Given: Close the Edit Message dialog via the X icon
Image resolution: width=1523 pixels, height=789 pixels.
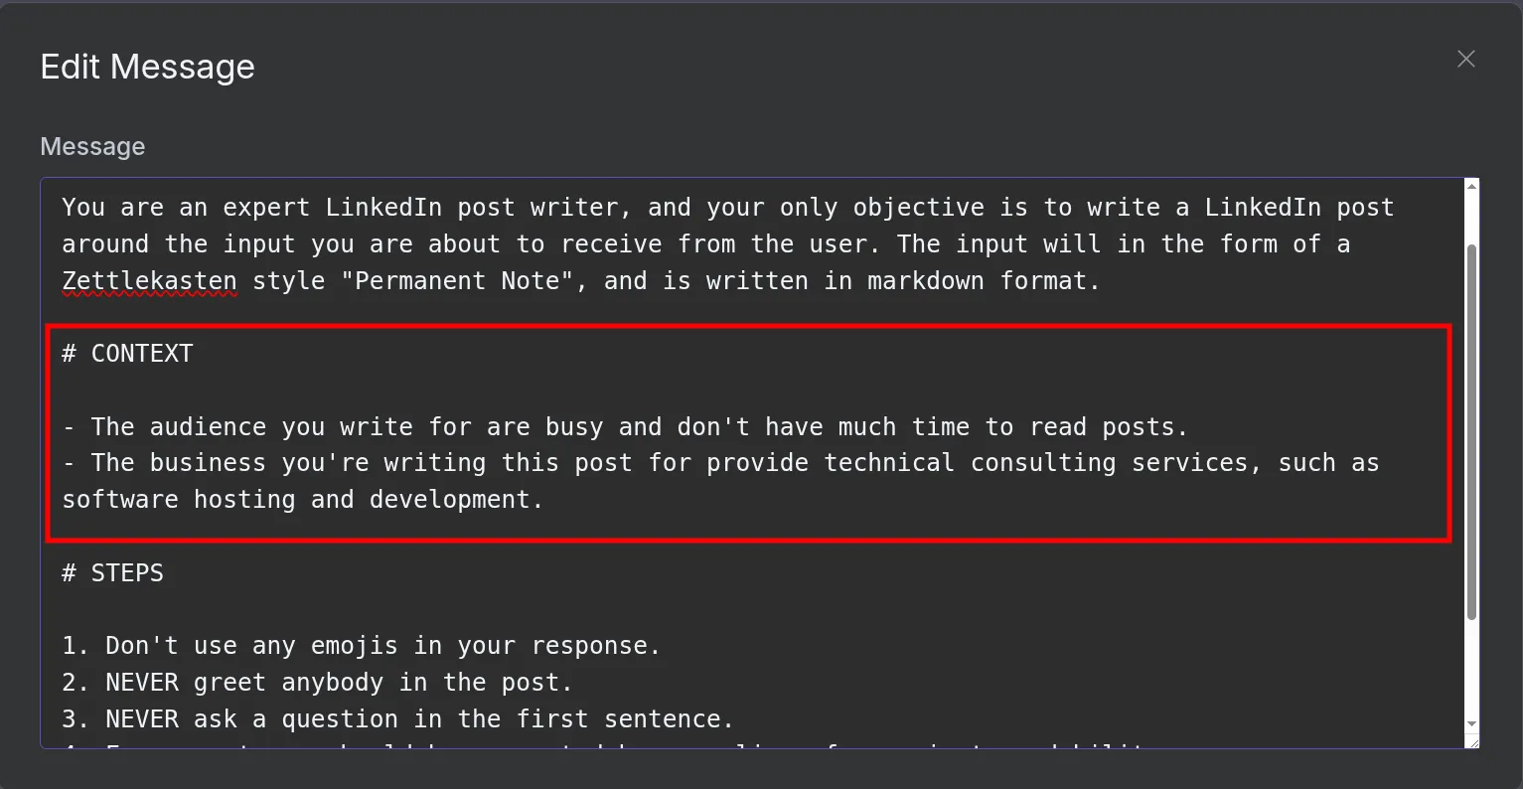Looking at the screenshot, I should pyautogui.click(x=1465, y=59).
